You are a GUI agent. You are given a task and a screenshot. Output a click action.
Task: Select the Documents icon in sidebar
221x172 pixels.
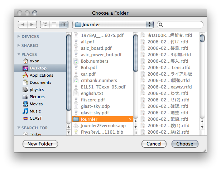point(25,82)
